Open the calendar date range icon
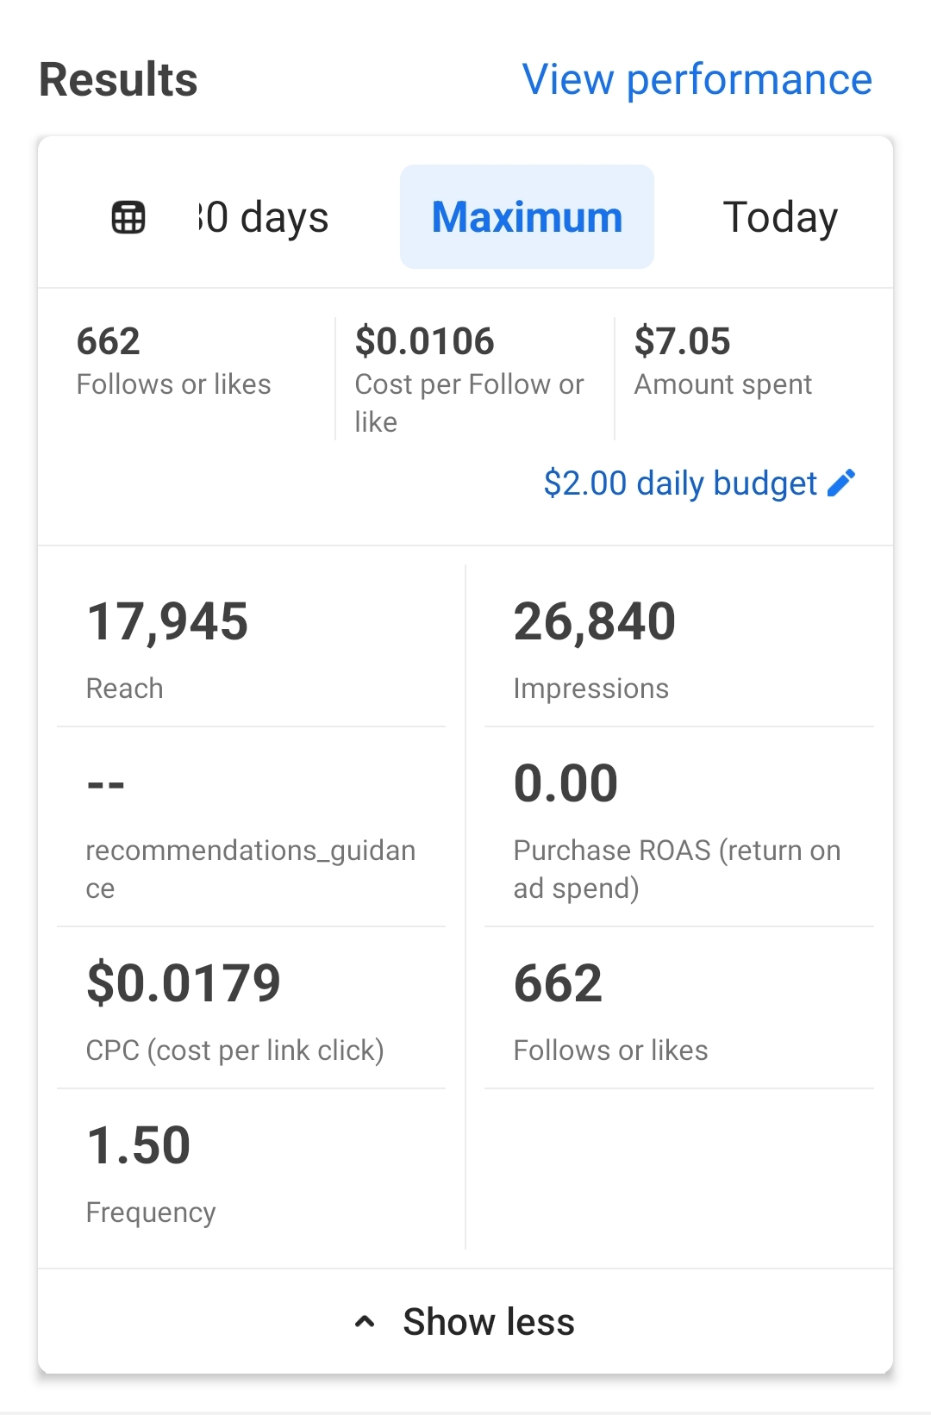The image size is (931, 1415). tap(128, 217)
